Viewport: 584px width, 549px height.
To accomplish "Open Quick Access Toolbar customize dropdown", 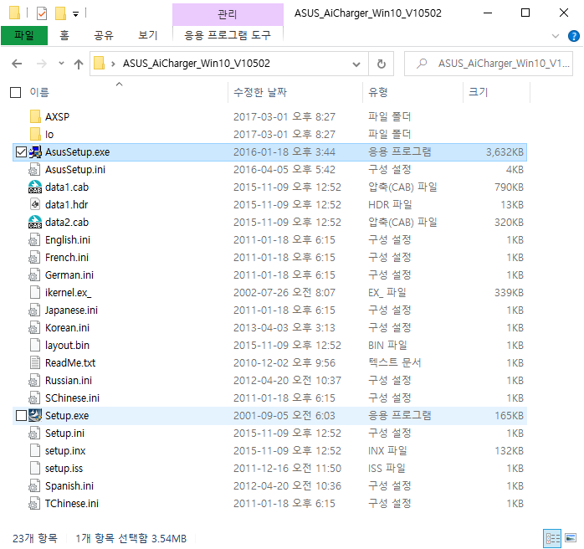I will click(75, 14).
